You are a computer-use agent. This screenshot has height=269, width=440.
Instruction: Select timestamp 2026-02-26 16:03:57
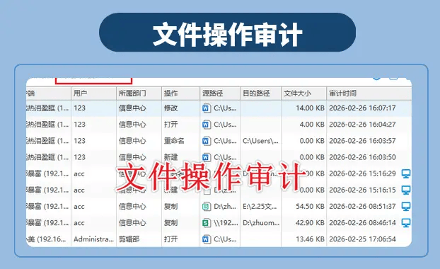click(362, 141)
